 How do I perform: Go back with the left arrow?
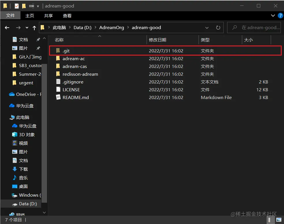pos(7,28)
